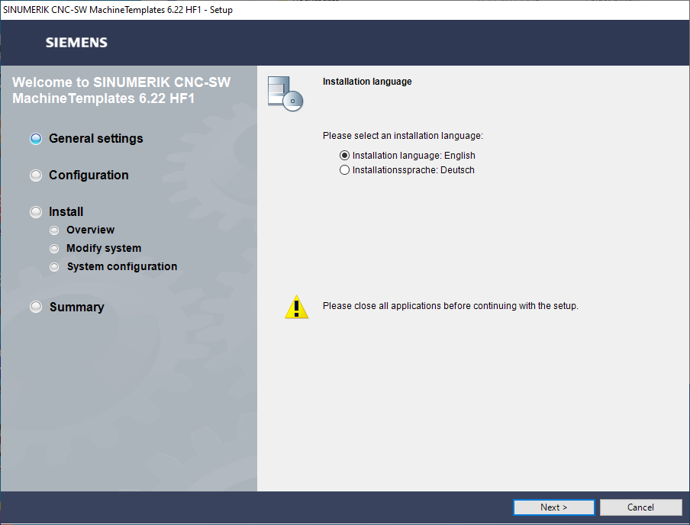Click the installation disc icon

coord(285,94)
